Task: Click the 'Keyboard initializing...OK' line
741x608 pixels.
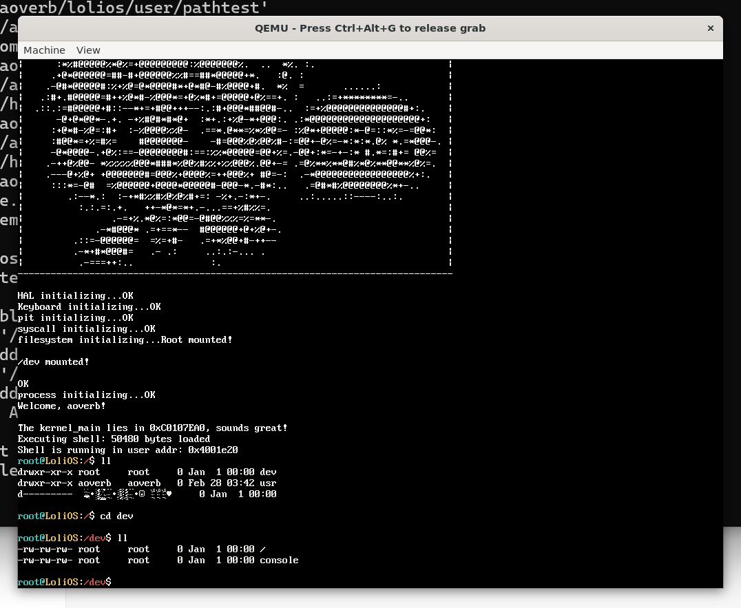Action: (x=89, y=307)
